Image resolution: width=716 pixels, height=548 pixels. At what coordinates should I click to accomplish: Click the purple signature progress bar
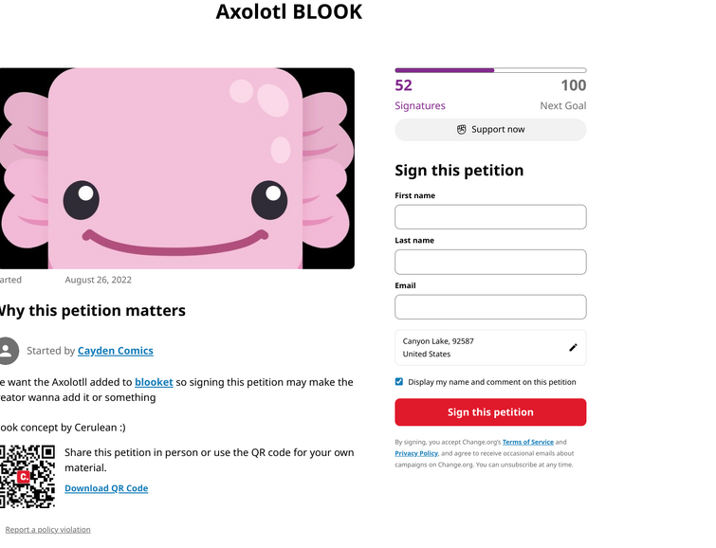pos(490,70)
